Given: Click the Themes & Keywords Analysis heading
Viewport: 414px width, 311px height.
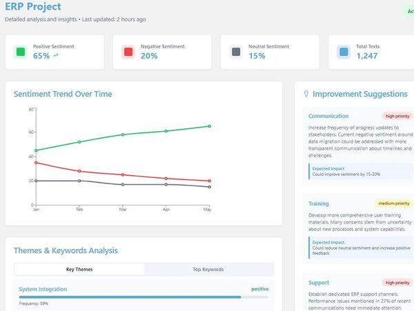Looking at the screenshot, I should pyautogui.click(x=66, y=250).
